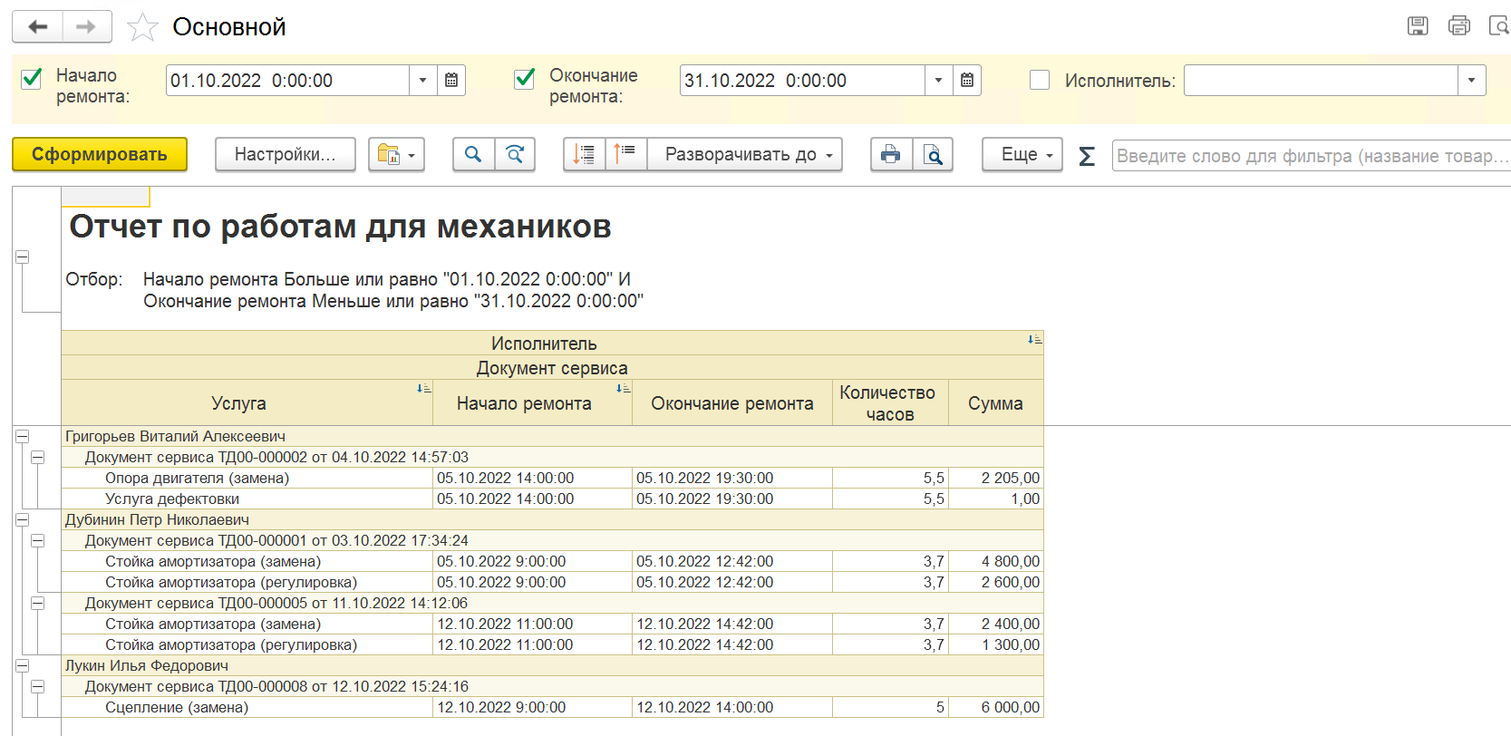
Task: Select 12.10.2022 14:00:00 end cell
Action: (x=732, y=707)
